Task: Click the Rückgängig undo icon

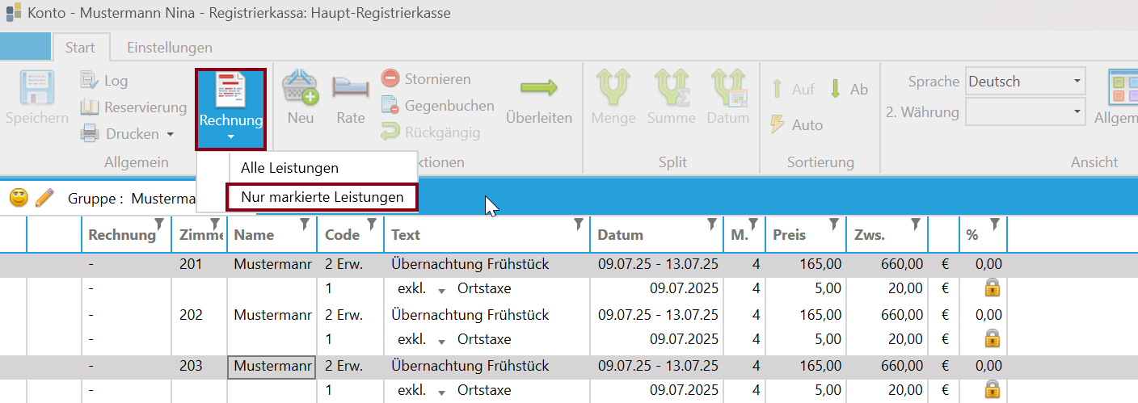Action: point(390,132)
